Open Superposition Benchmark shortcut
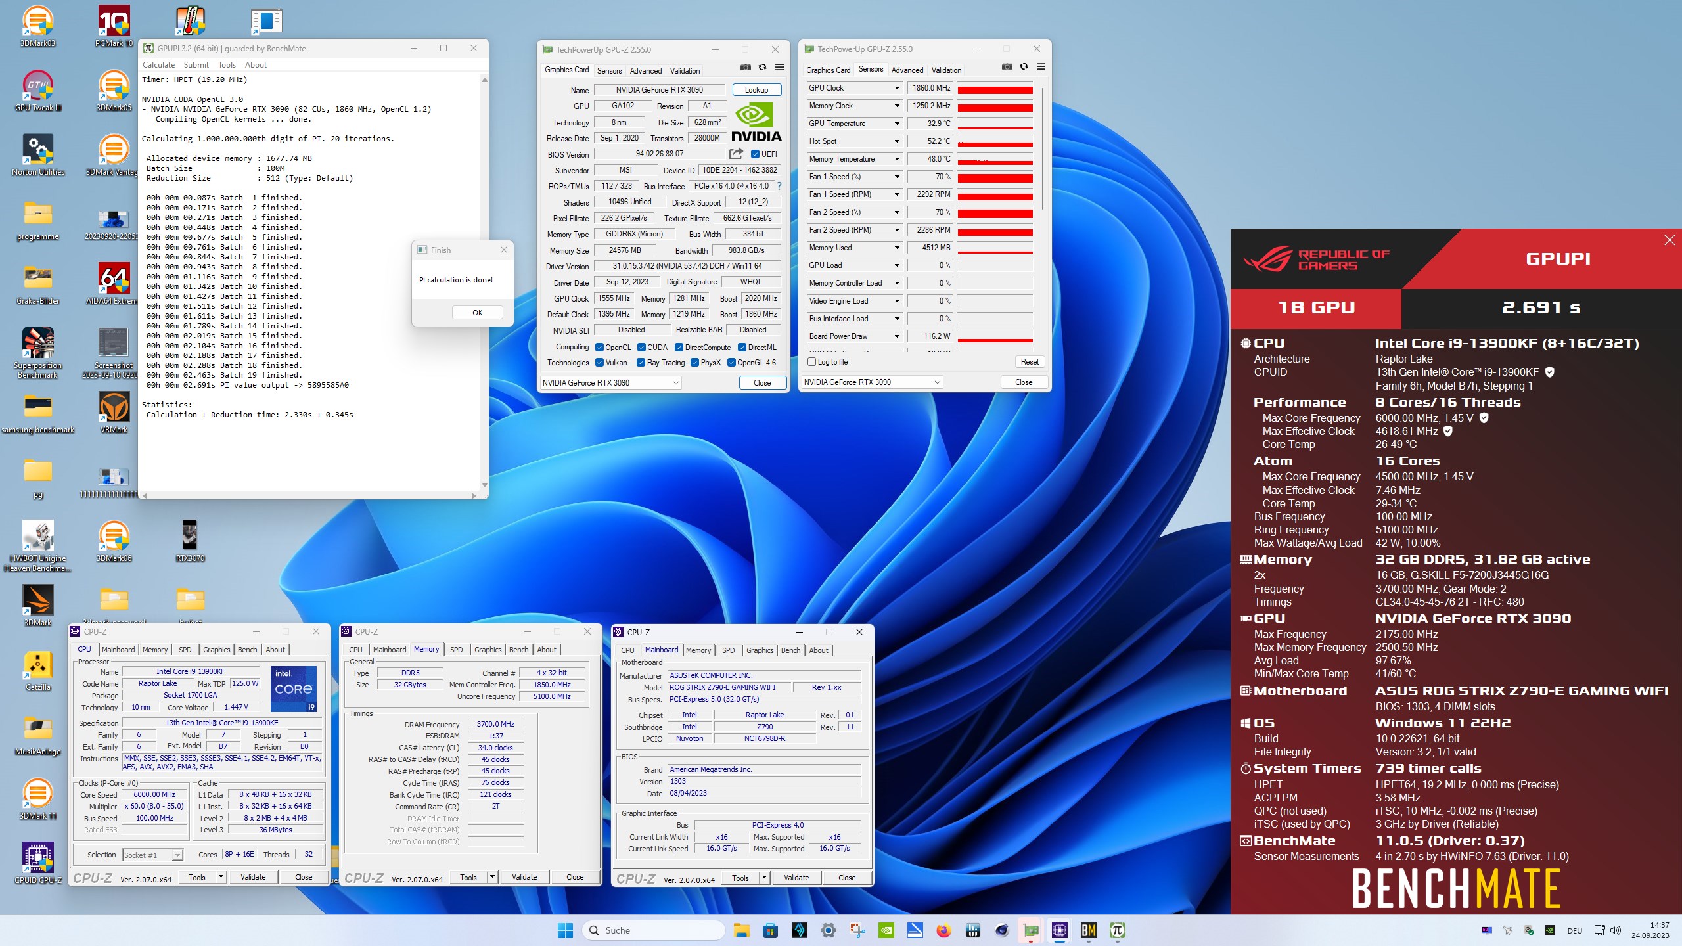Viewport: 1682px width, 946px height. 38,353
